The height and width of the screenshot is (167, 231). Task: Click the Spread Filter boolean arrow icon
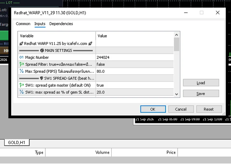pos(21,64)
